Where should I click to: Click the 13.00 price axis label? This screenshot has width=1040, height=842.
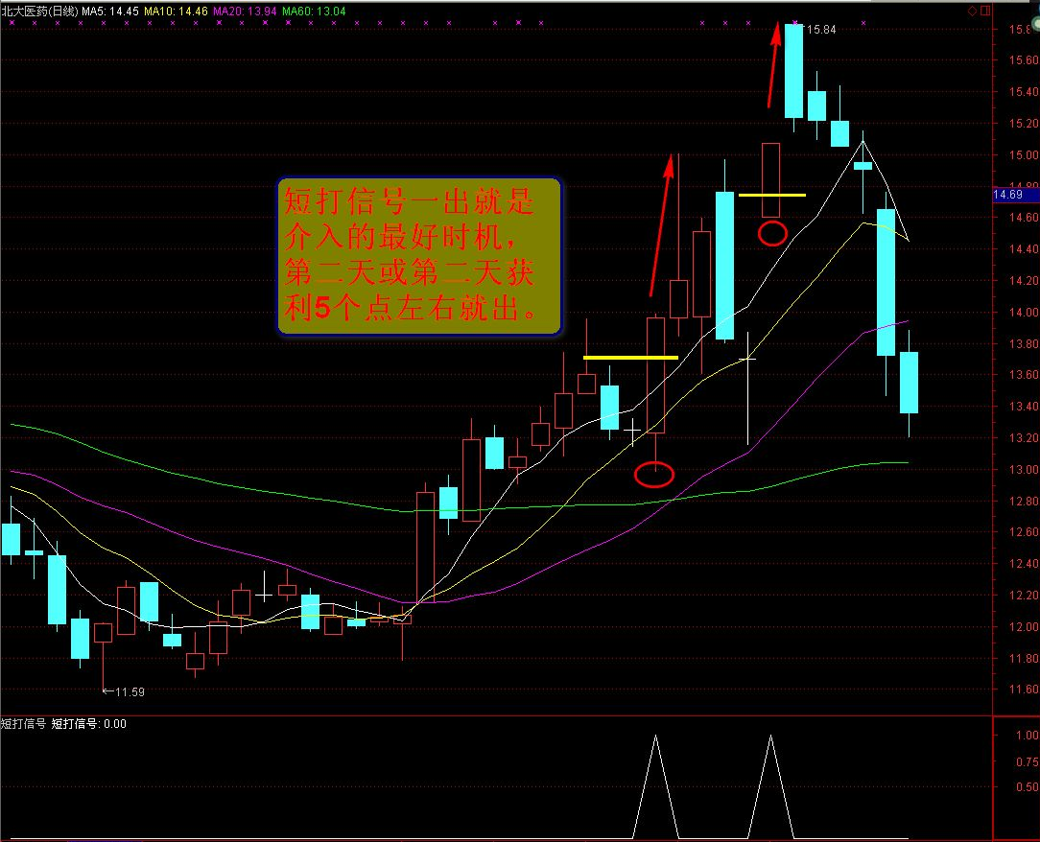tap(1024, 469)
